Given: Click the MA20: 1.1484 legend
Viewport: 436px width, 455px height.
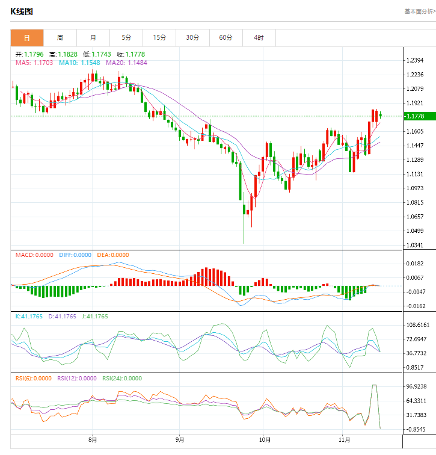Looking at the screenshot, I should point(126,63).
